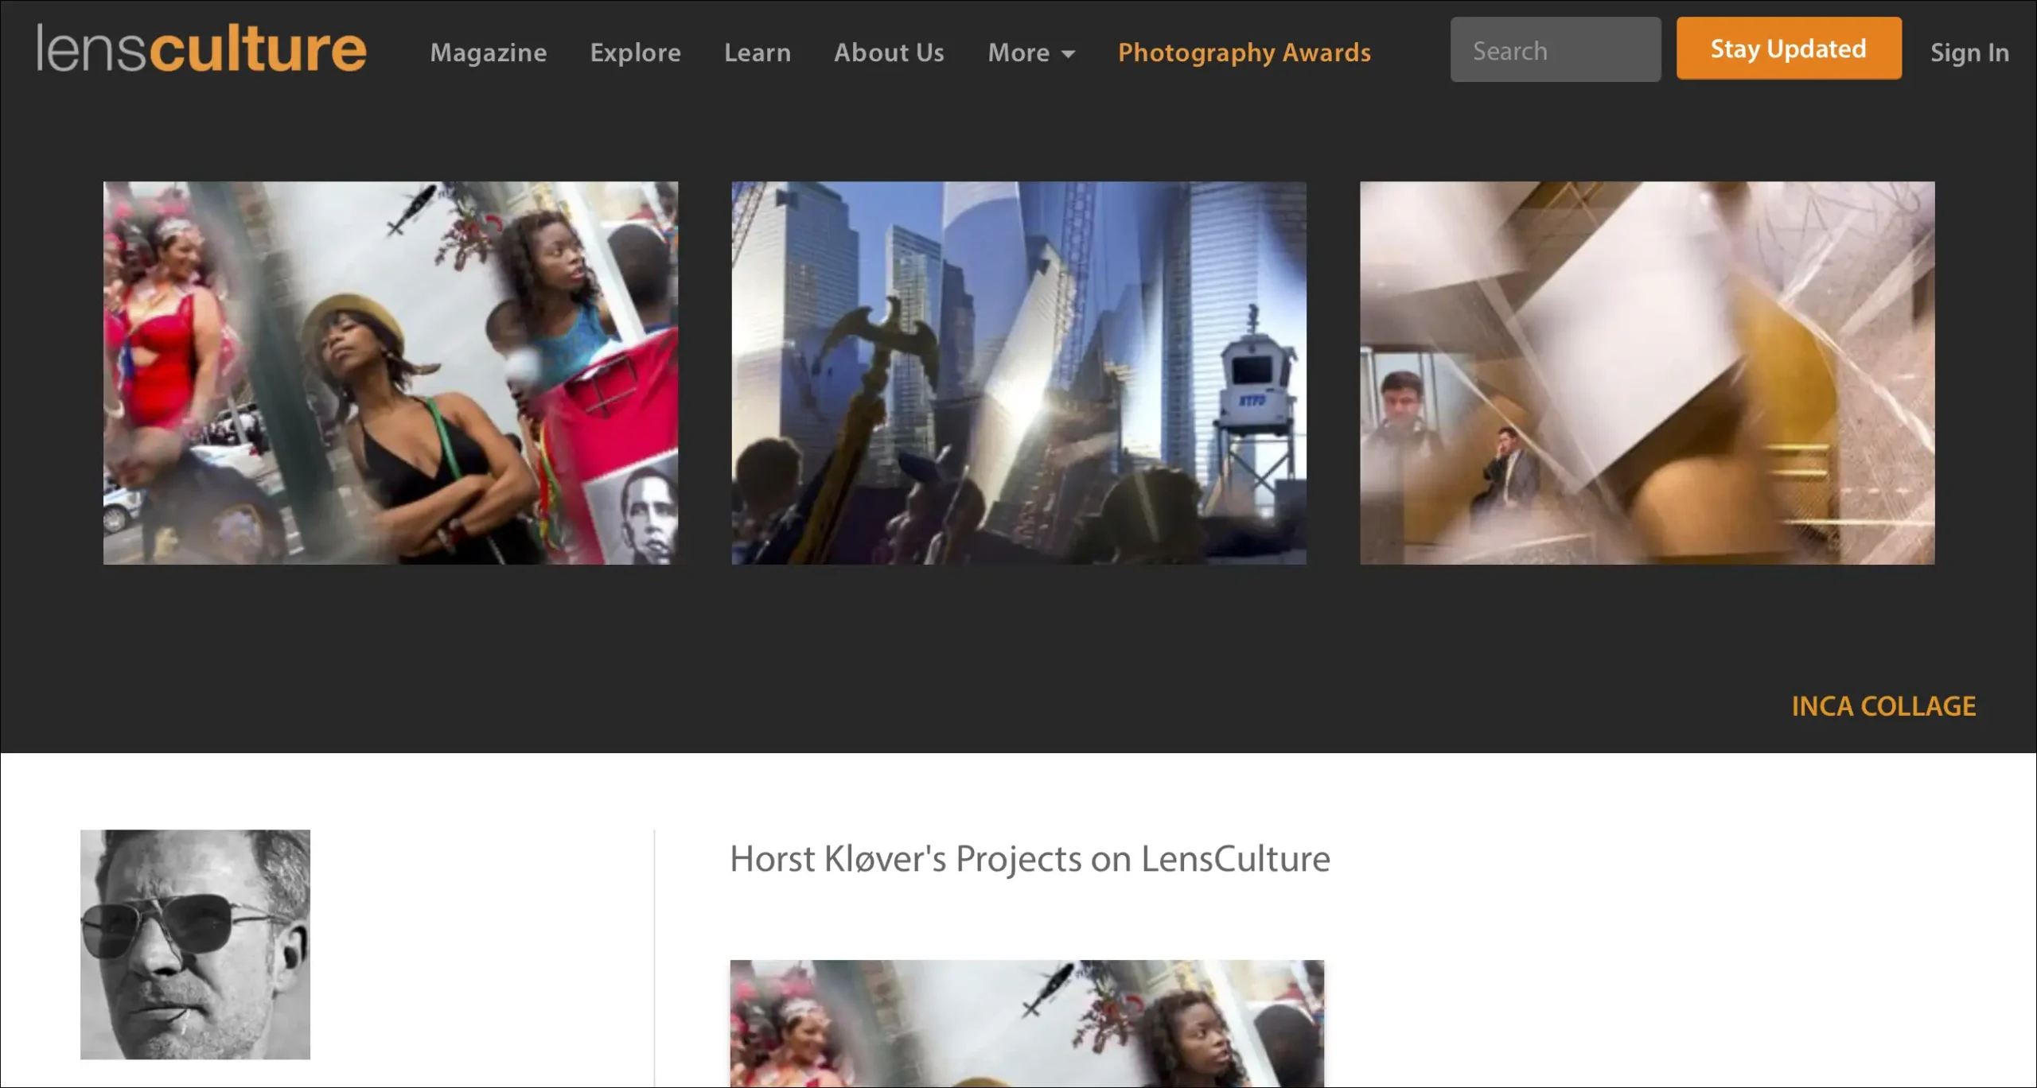Open the project thumbnail below the heading
Screen dimensions: 2037x1088
point(1026,1023)
